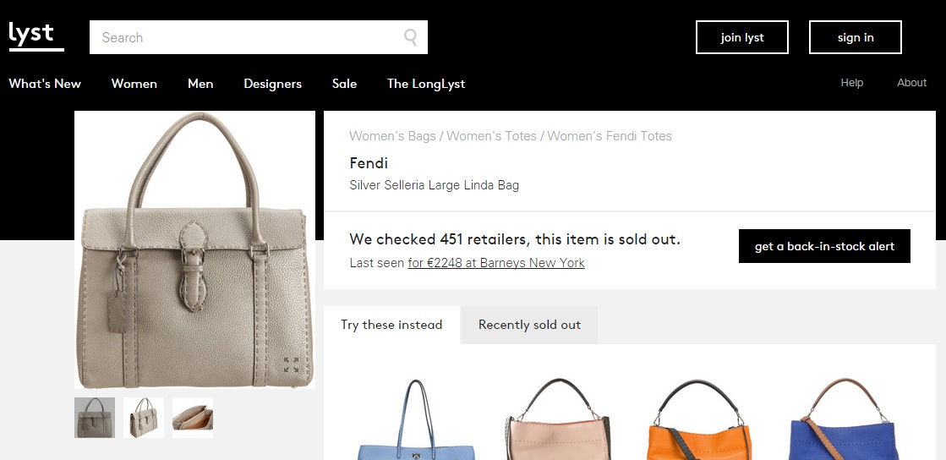Click the search magnifier icon
Image resolution: width=946 pixels, height=460 pixels.
pyautogui.click(x=411, y=37)
